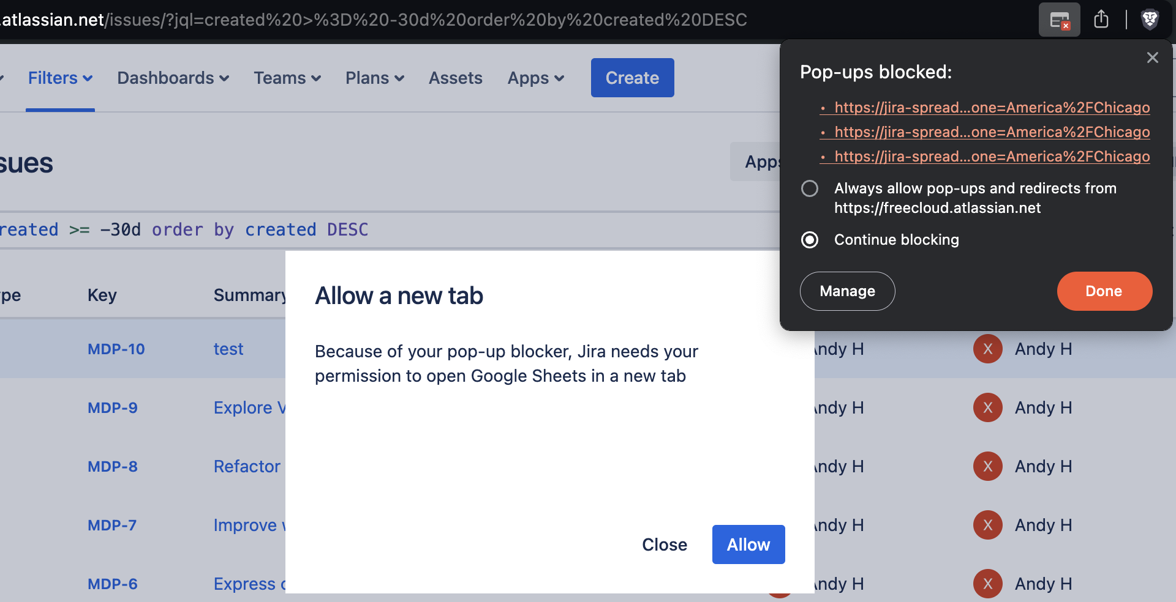Open issue MDP-9 key link
Viewport: 1176px width, 602px height.
click(x=113, y=408)
